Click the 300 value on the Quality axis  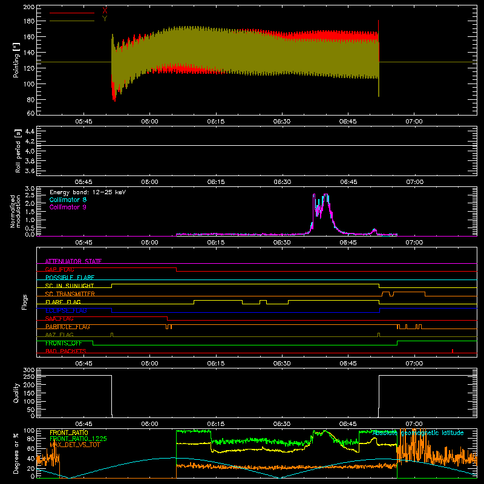pos(29,370)
